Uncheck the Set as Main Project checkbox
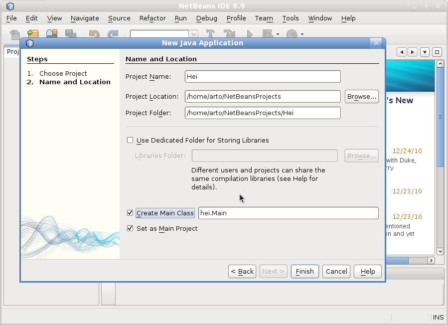The height and width of the screenshot is (325, 448). [x=130, y=228]
